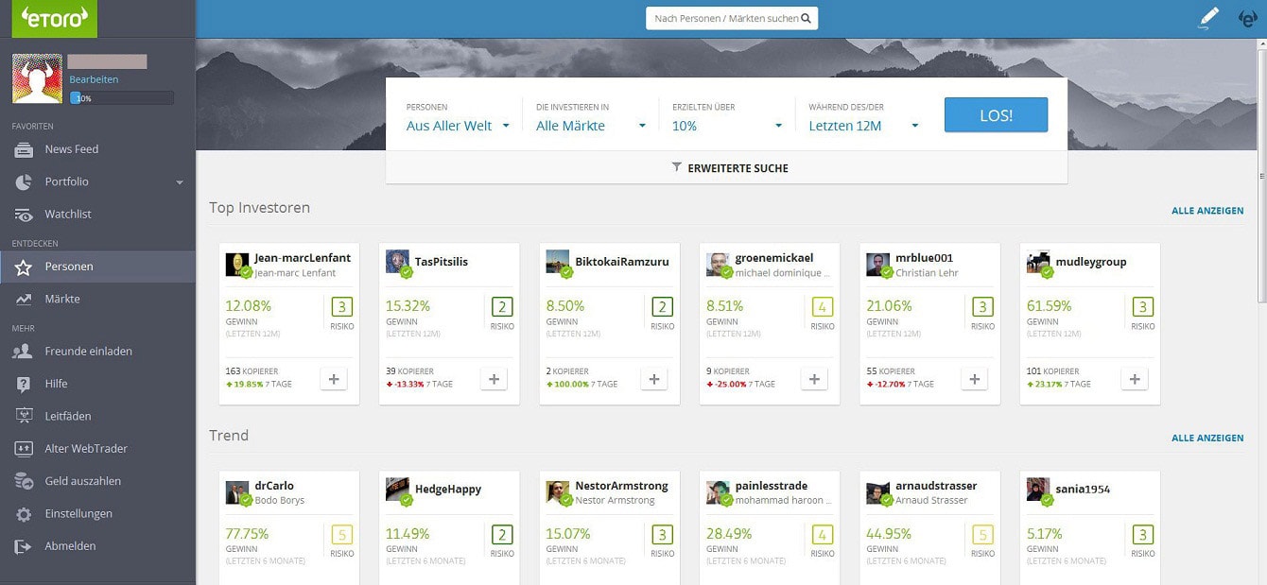Open the 'Letzten 12M' period dropdown

(x=864, y=126)
